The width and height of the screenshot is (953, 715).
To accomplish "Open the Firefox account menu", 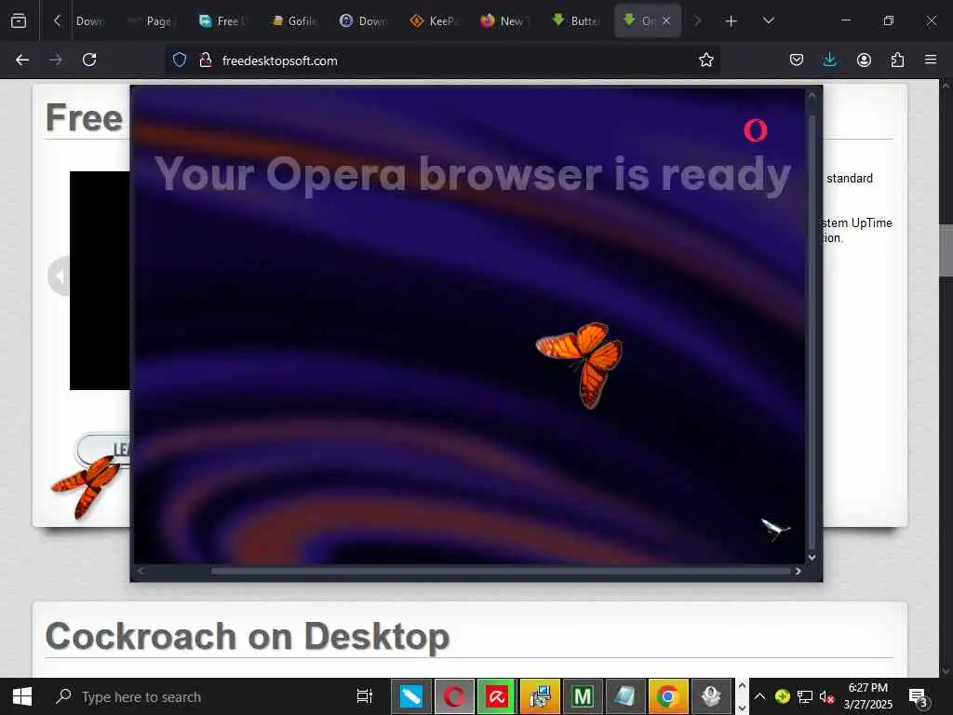I will click(864, 60).
